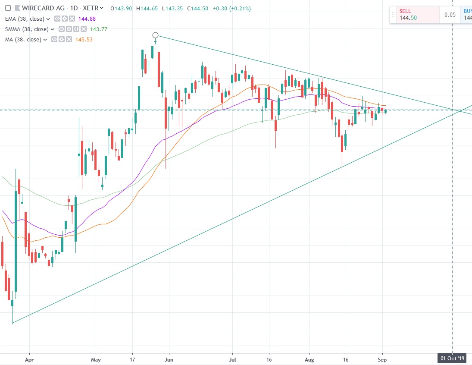
Task: Remove the MA (38, close) indicator
Action: pos(69,39)
